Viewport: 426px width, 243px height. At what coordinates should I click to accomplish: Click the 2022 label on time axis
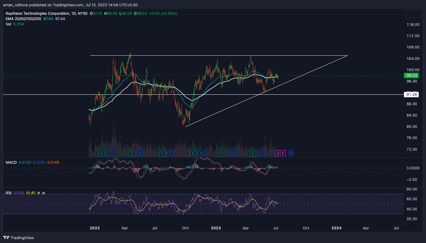(x=95, y=228)
